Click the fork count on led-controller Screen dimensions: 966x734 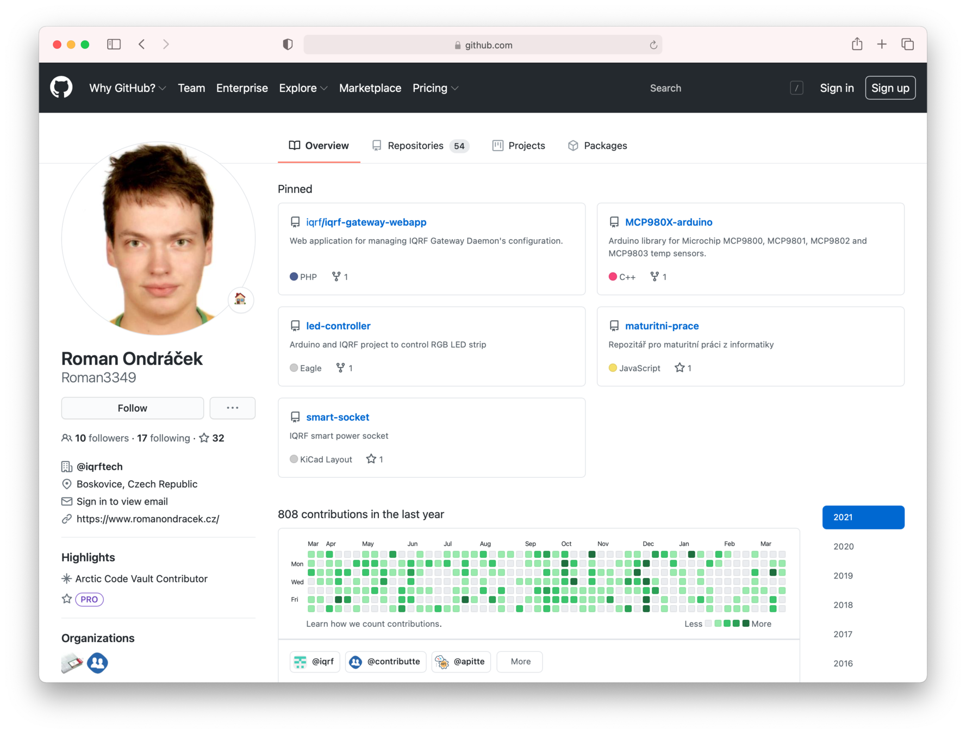[345, 368]
